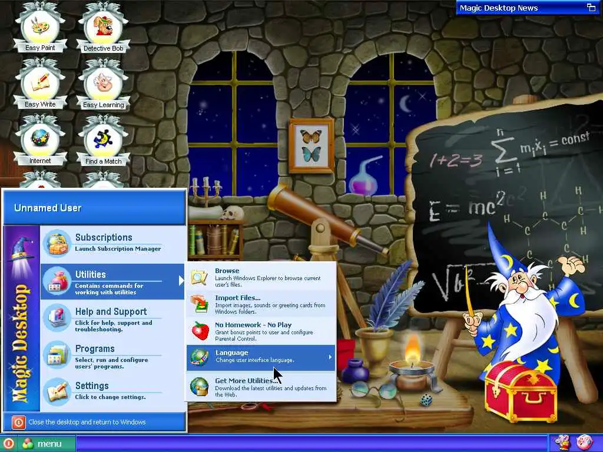The width and height of the screenshot is (603, 452).
Task: Click the Subscriptions treasure chest icon
Action: tap(57, 243)
